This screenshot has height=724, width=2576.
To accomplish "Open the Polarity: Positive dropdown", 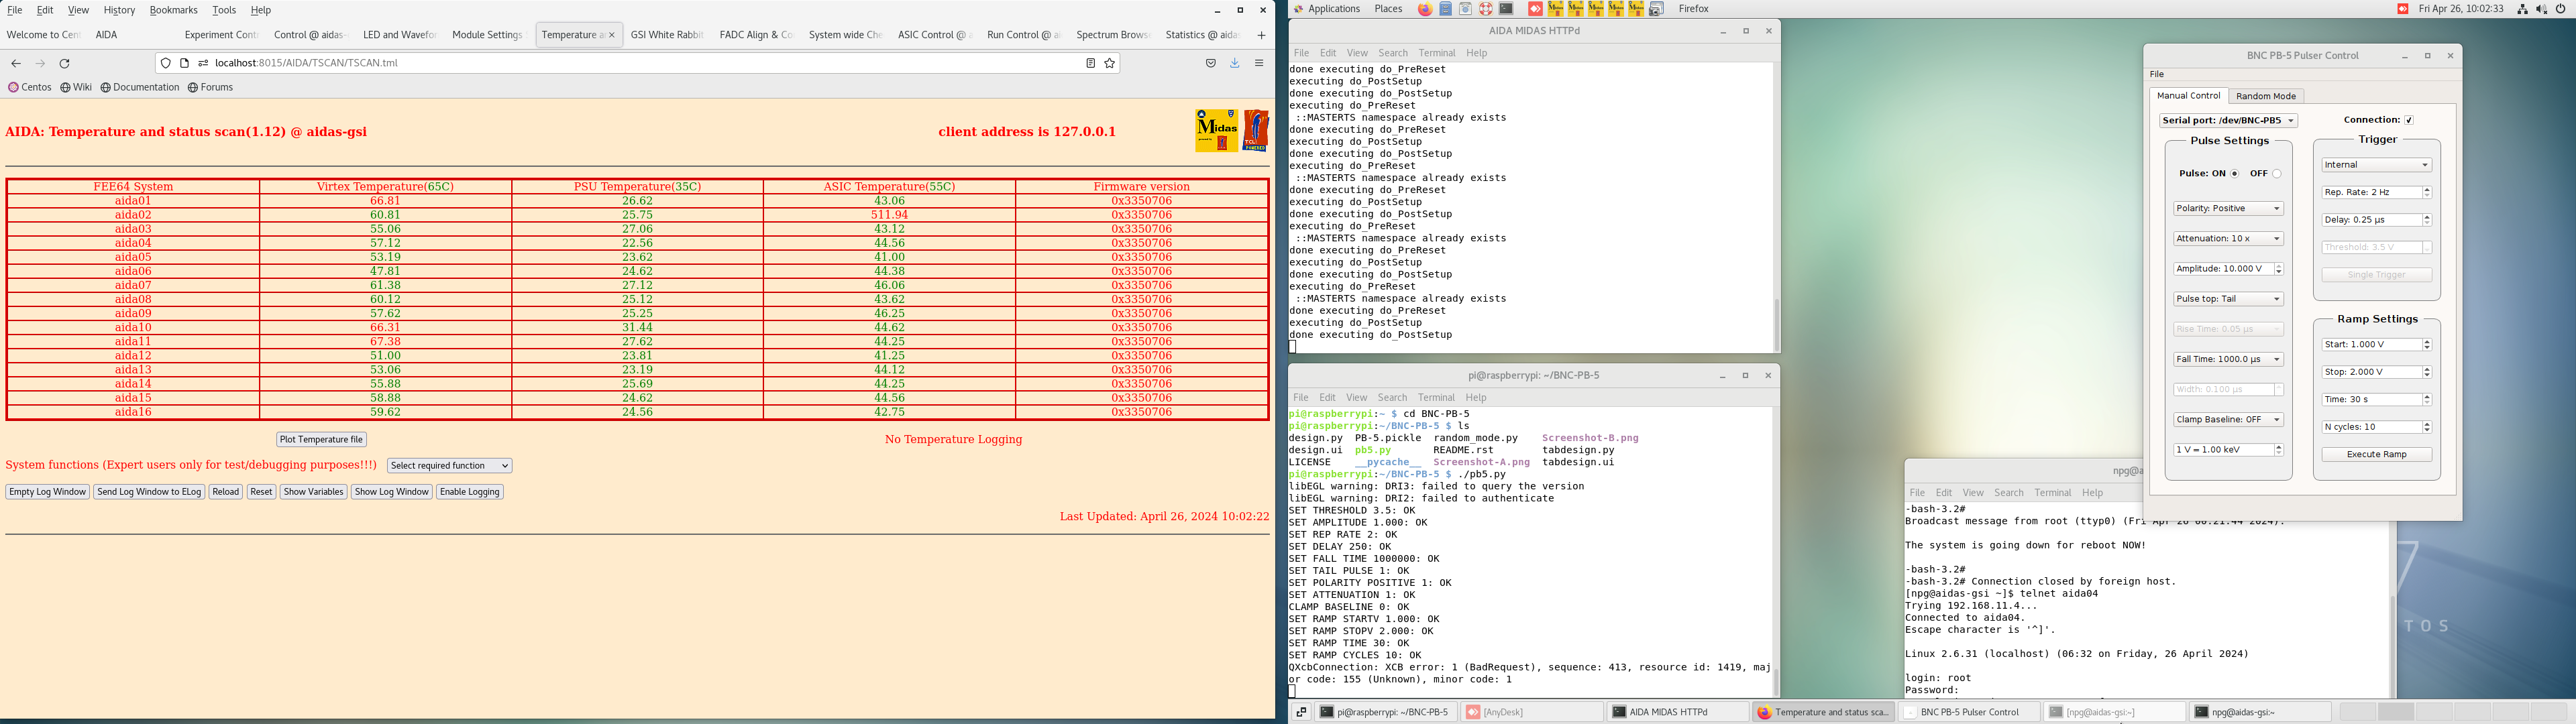I will click(x=2228, y=208).
